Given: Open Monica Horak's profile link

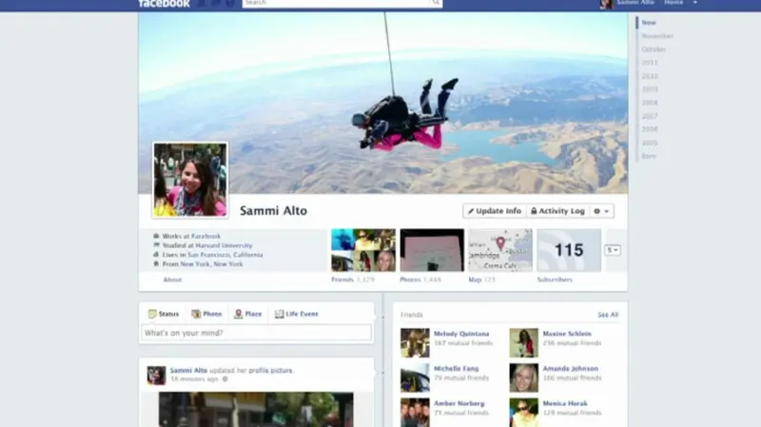Looking at the screenshot, I should [x=565, y=404].
